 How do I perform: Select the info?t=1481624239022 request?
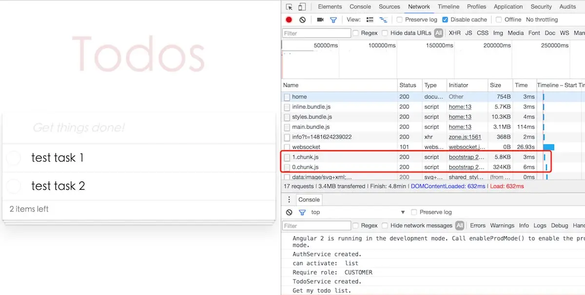point(433,137)
